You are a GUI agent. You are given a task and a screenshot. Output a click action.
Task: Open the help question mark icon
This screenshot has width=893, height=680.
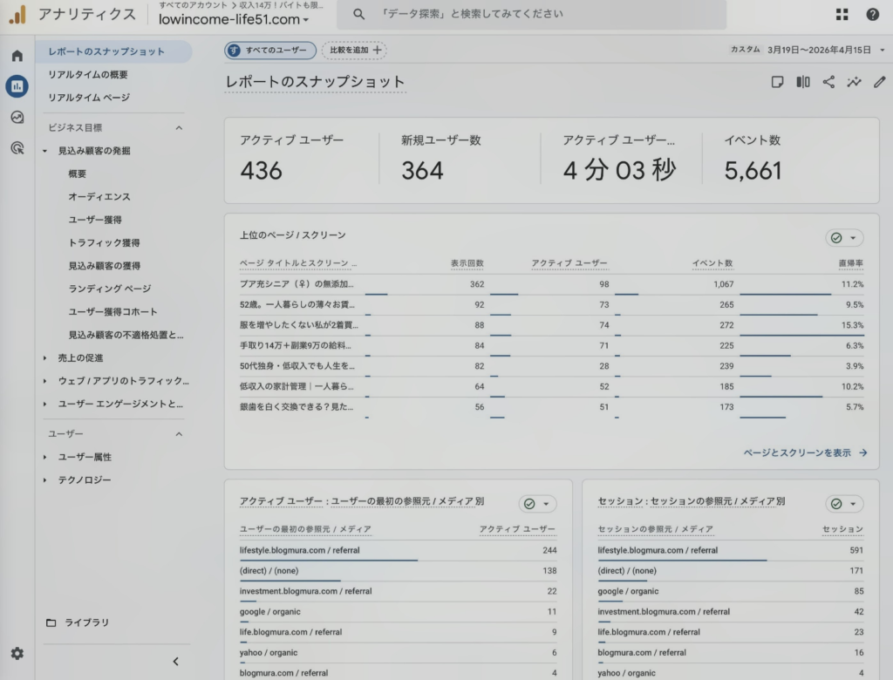[x=872, y=15]
